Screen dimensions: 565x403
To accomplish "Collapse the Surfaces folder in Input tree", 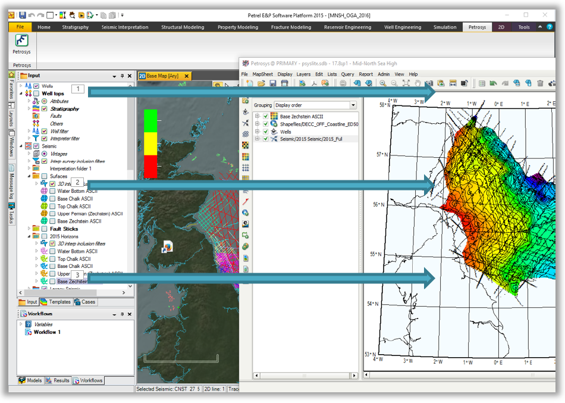I will [x=29, y=176].
